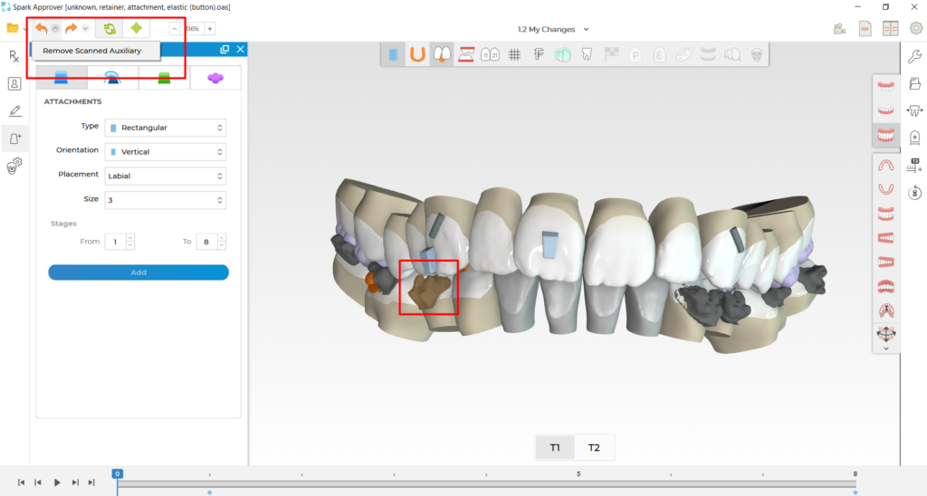Toggle tooth numbering icon
Screen dimensions: 927x496
pos(490,55)
